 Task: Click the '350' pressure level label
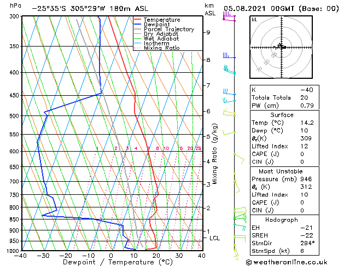[x=15, y=47]
